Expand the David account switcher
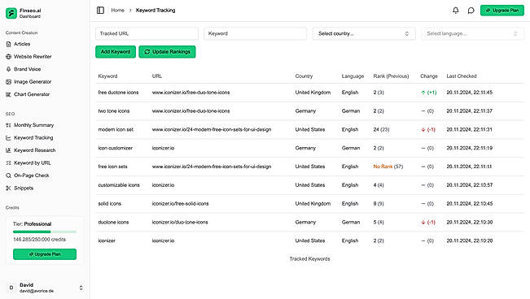Image resolution: width=530 pixels, height=299 pixels. (81, 288)
